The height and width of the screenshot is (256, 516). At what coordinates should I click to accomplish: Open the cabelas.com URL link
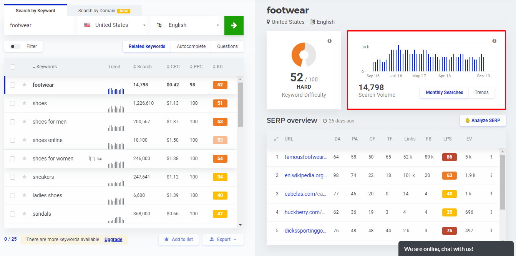[306, 193]
